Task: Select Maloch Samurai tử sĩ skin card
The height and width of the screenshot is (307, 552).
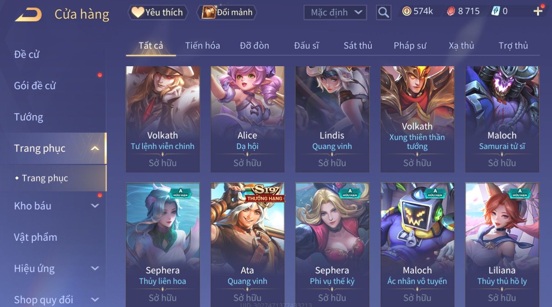Action: point(502,119)
